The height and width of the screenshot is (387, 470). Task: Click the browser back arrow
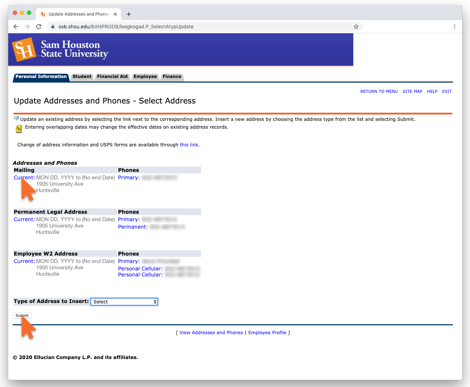[16, 27]
